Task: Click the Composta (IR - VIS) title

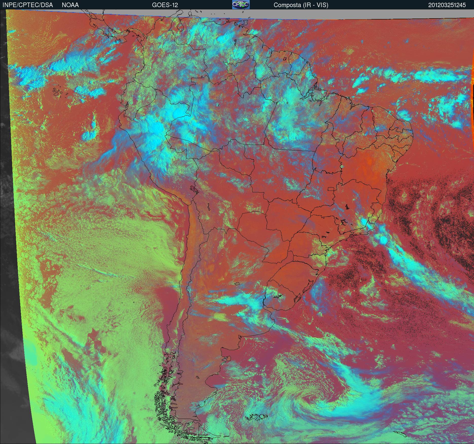Action: click(x=301, y=5)
